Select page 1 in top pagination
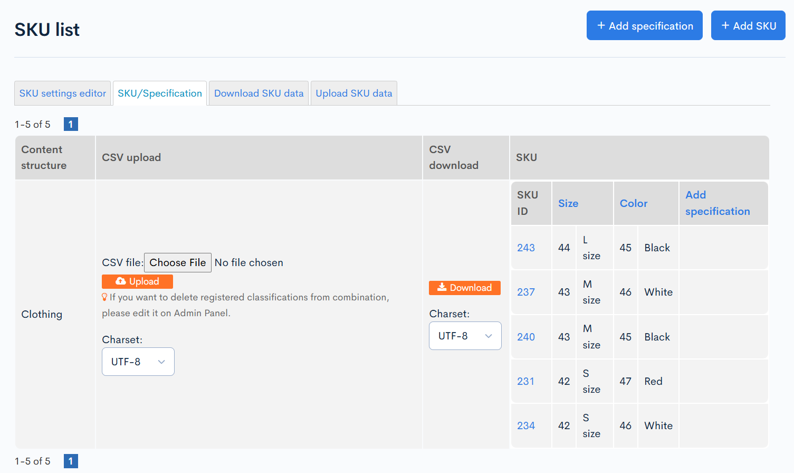The image size is (794, 473). [x=71, y=124]
